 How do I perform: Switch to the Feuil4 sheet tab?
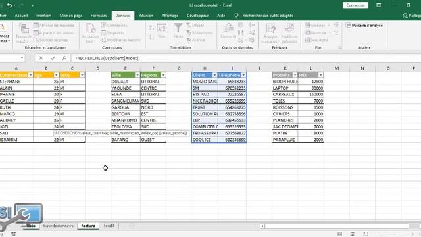click(x=109, y=226)
